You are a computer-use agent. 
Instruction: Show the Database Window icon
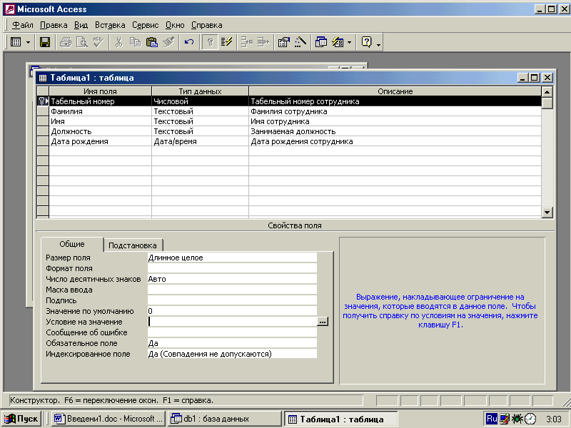click(320, 42)
